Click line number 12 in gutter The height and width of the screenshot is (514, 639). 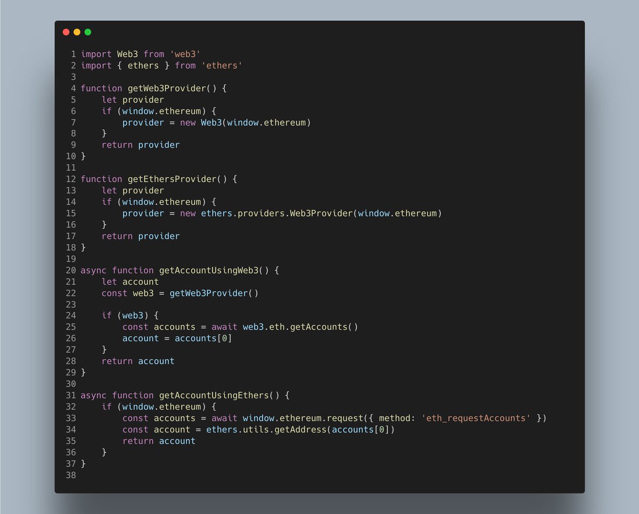point(71,179)
